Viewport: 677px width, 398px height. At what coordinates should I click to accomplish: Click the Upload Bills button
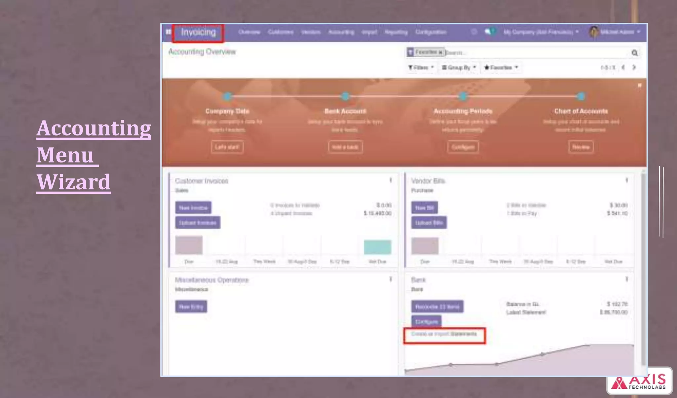[x=429, y=223]
